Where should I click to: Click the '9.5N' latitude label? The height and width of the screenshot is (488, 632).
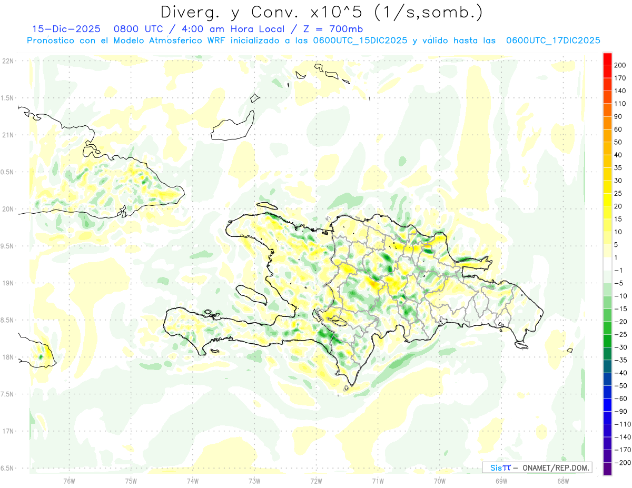point(7,246)
